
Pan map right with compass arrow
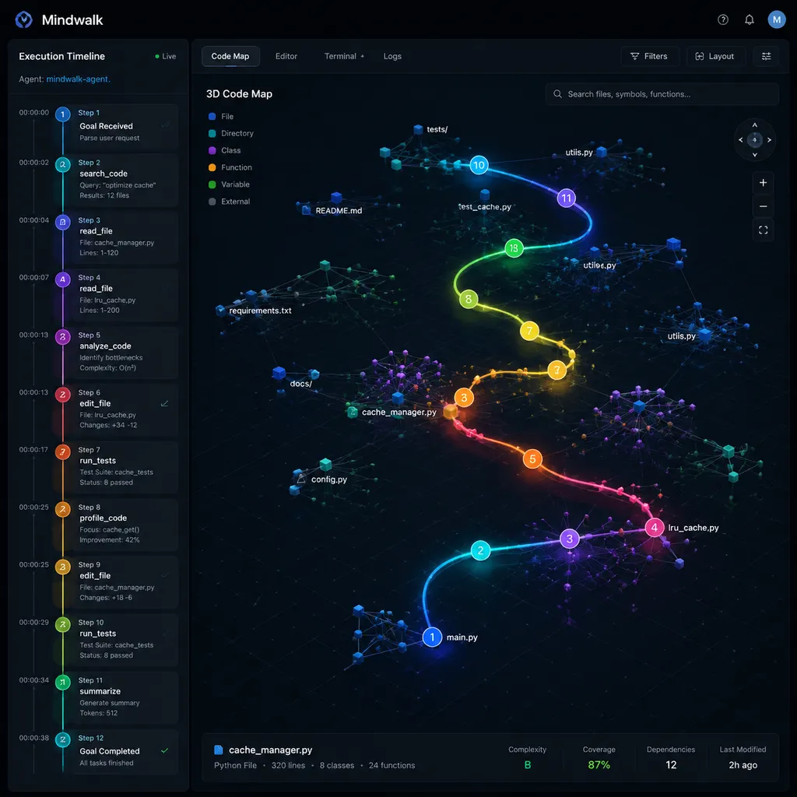(769, 140)
